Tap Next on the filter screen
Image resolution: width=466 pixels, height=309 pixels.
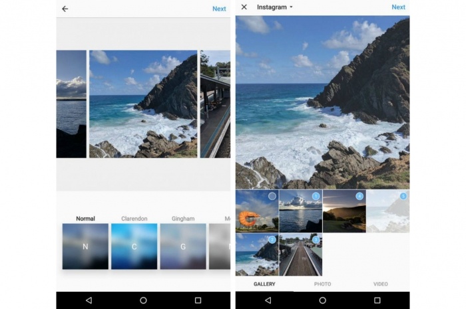coord(219,9)
